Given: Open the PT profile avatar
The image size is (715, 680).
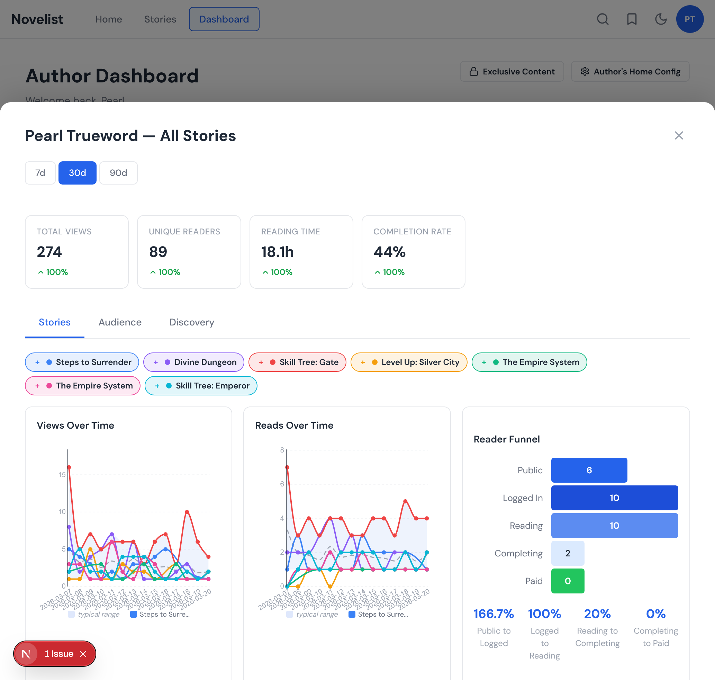Looking at the screenshot, I should pyautogui.click(x=690, y=19).
